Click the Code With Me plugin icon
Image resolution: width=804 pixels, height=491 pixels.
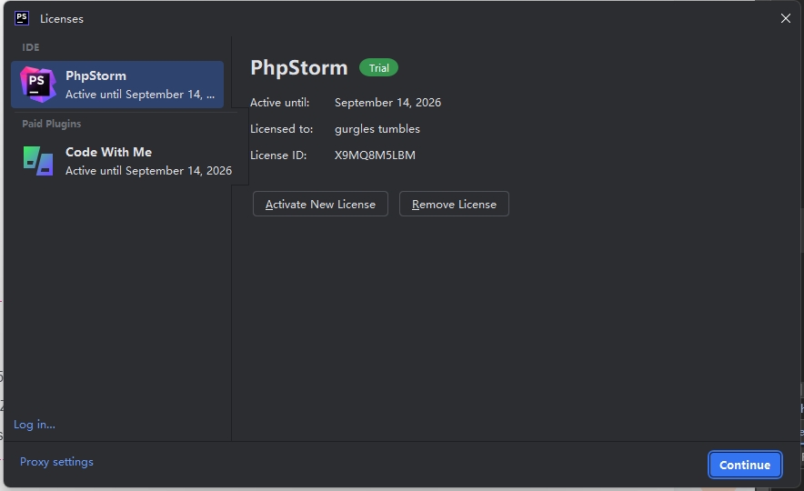(38, 161)
